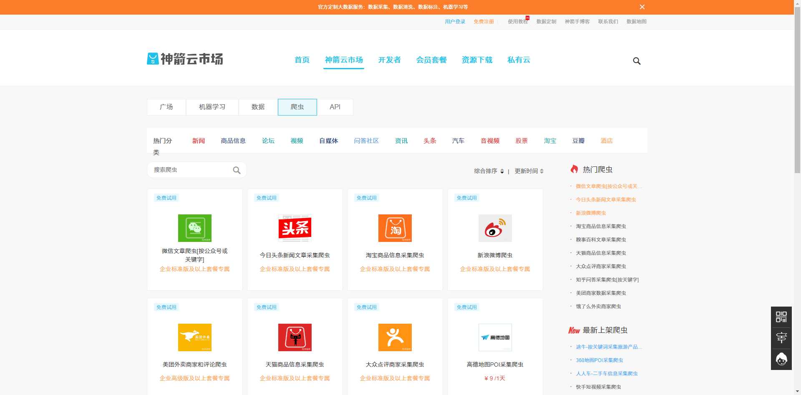The image size is (801, 395).
Task: Filter by 豆瓣 category
Action: (579, 141)
